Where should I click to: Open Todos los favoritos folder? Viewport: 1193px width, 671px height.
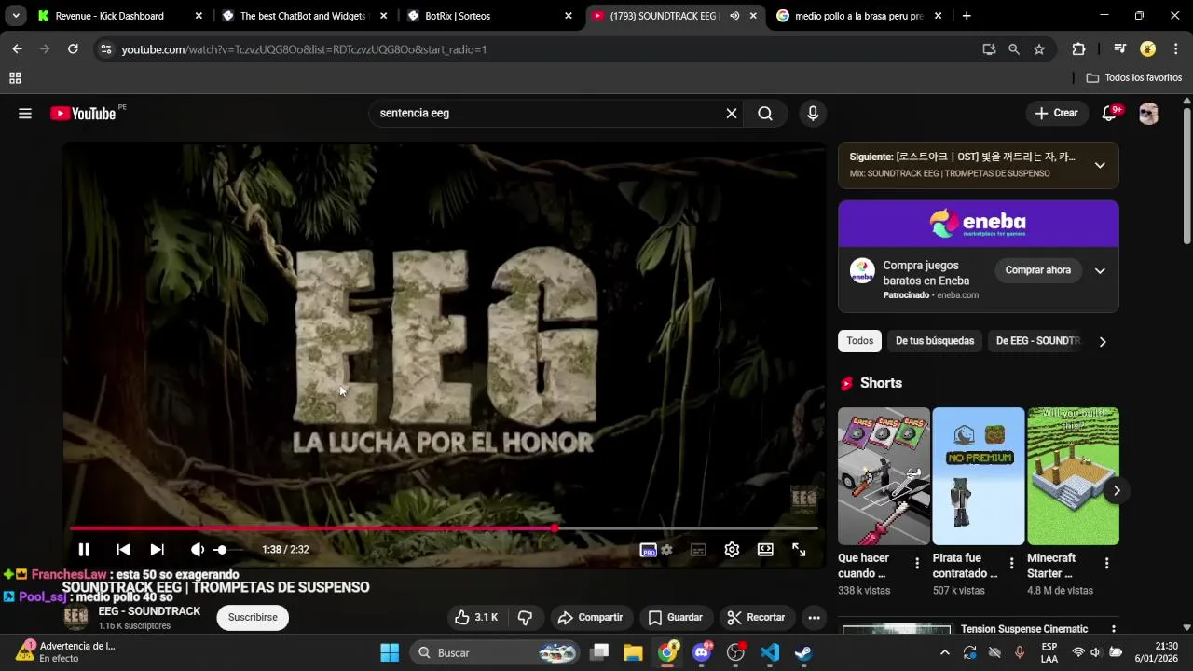point(1134,77)
